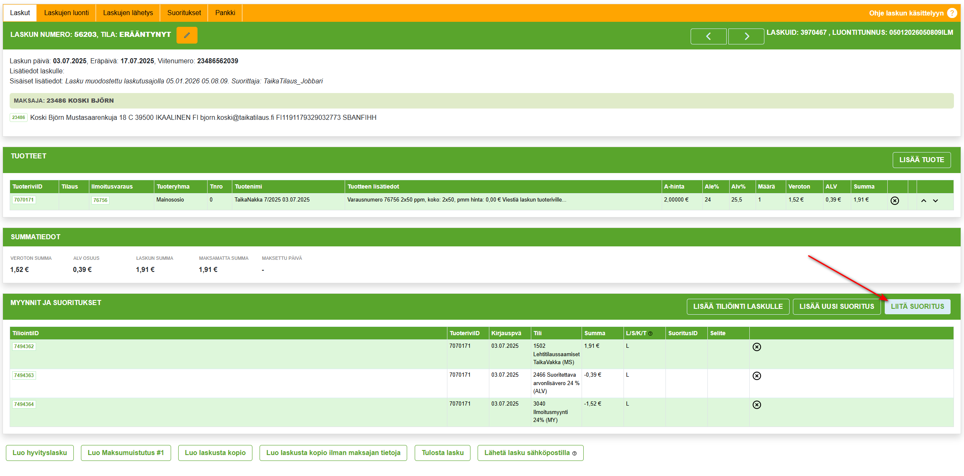Image resolution: width=964 pixels, height=476 pixels.
Task: Move product row up with chevron
Action: coord(923,201)
